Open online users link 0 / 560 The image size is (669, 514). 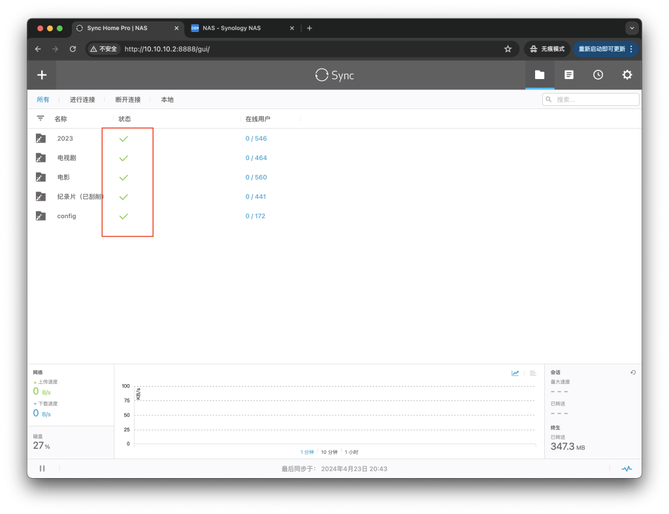point(256,177)
